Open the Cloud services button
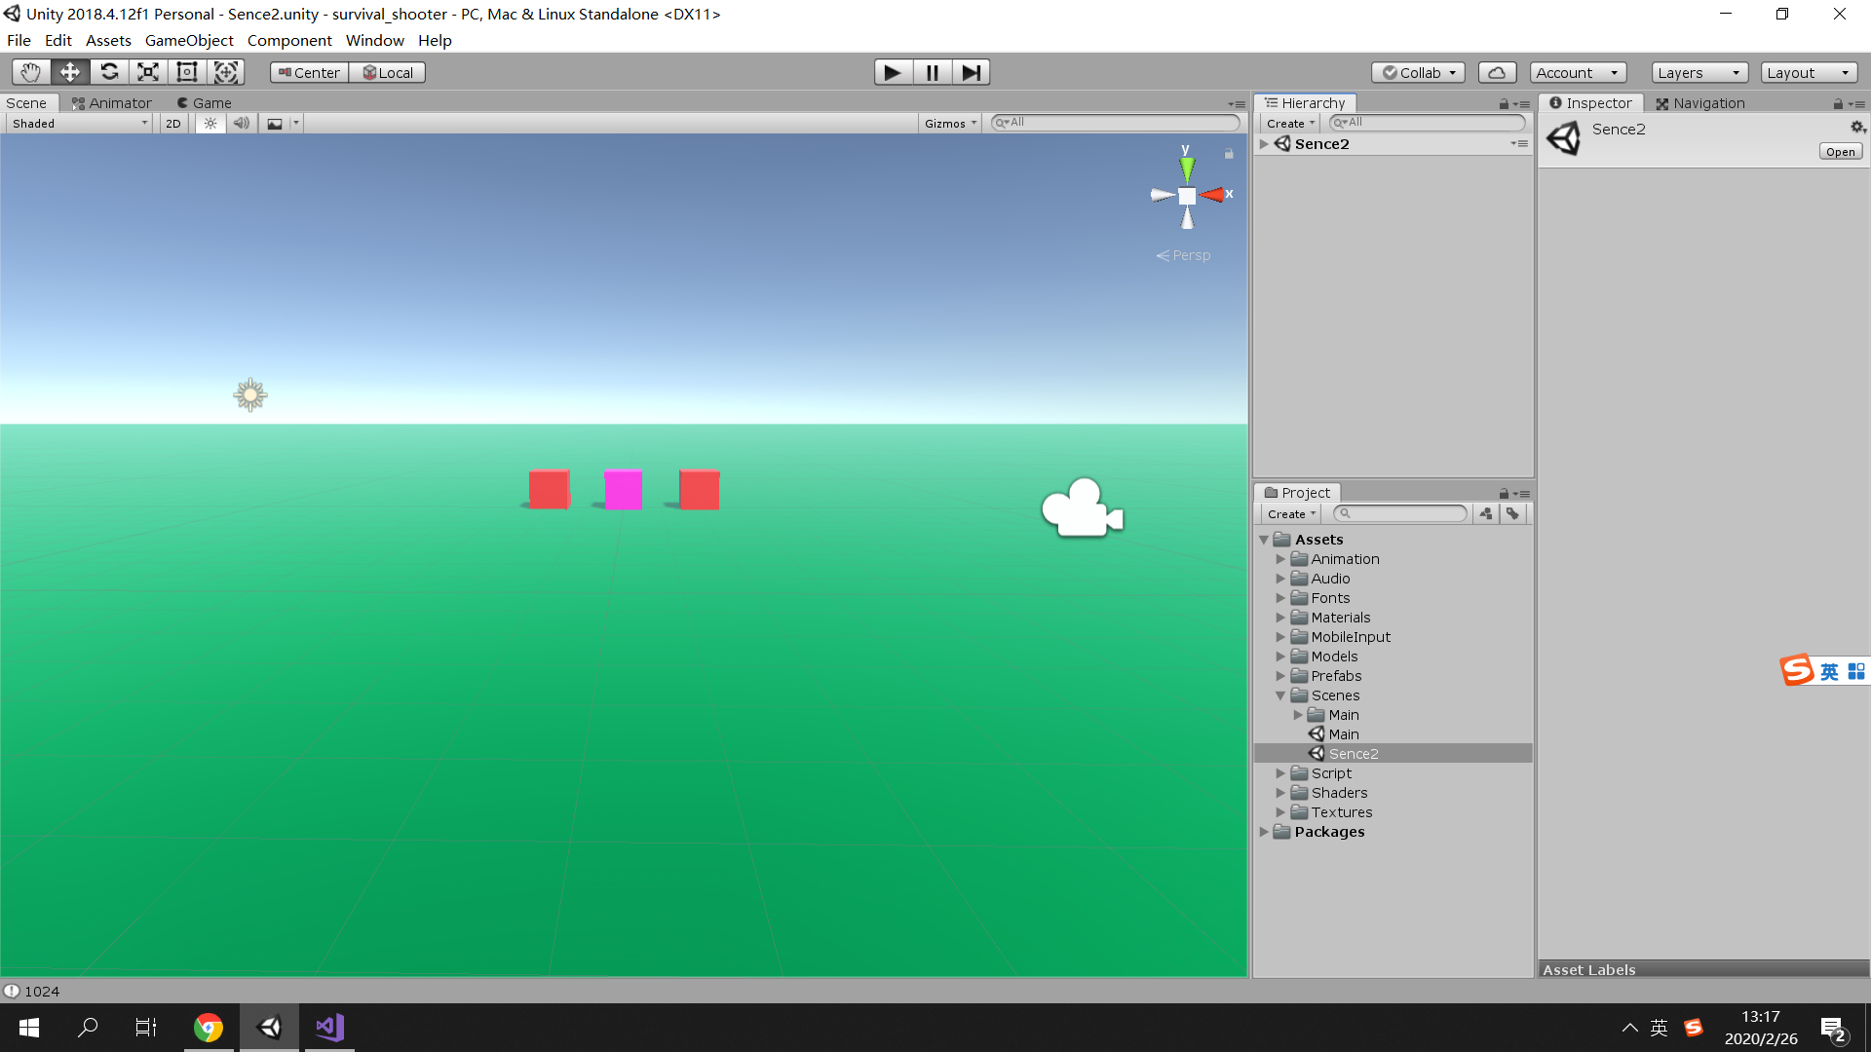Screen dimensions: 1871x1052 pos(1497,72)
